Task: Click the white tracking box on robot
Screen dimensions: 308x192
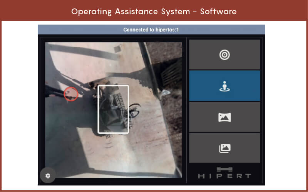Action: pos(113,109)
